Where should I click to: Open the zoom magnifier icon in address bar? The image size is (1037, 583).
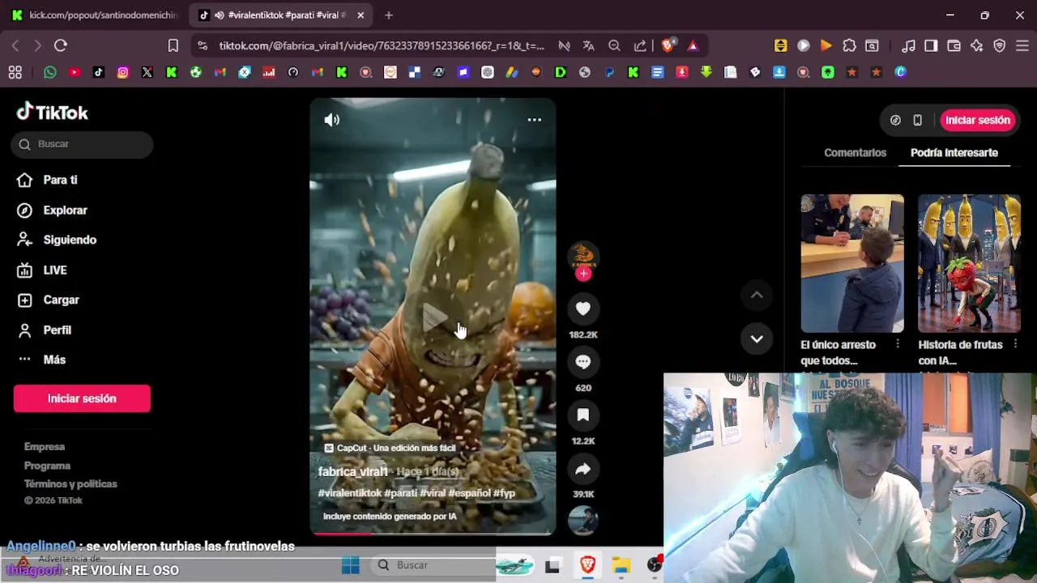614,45
